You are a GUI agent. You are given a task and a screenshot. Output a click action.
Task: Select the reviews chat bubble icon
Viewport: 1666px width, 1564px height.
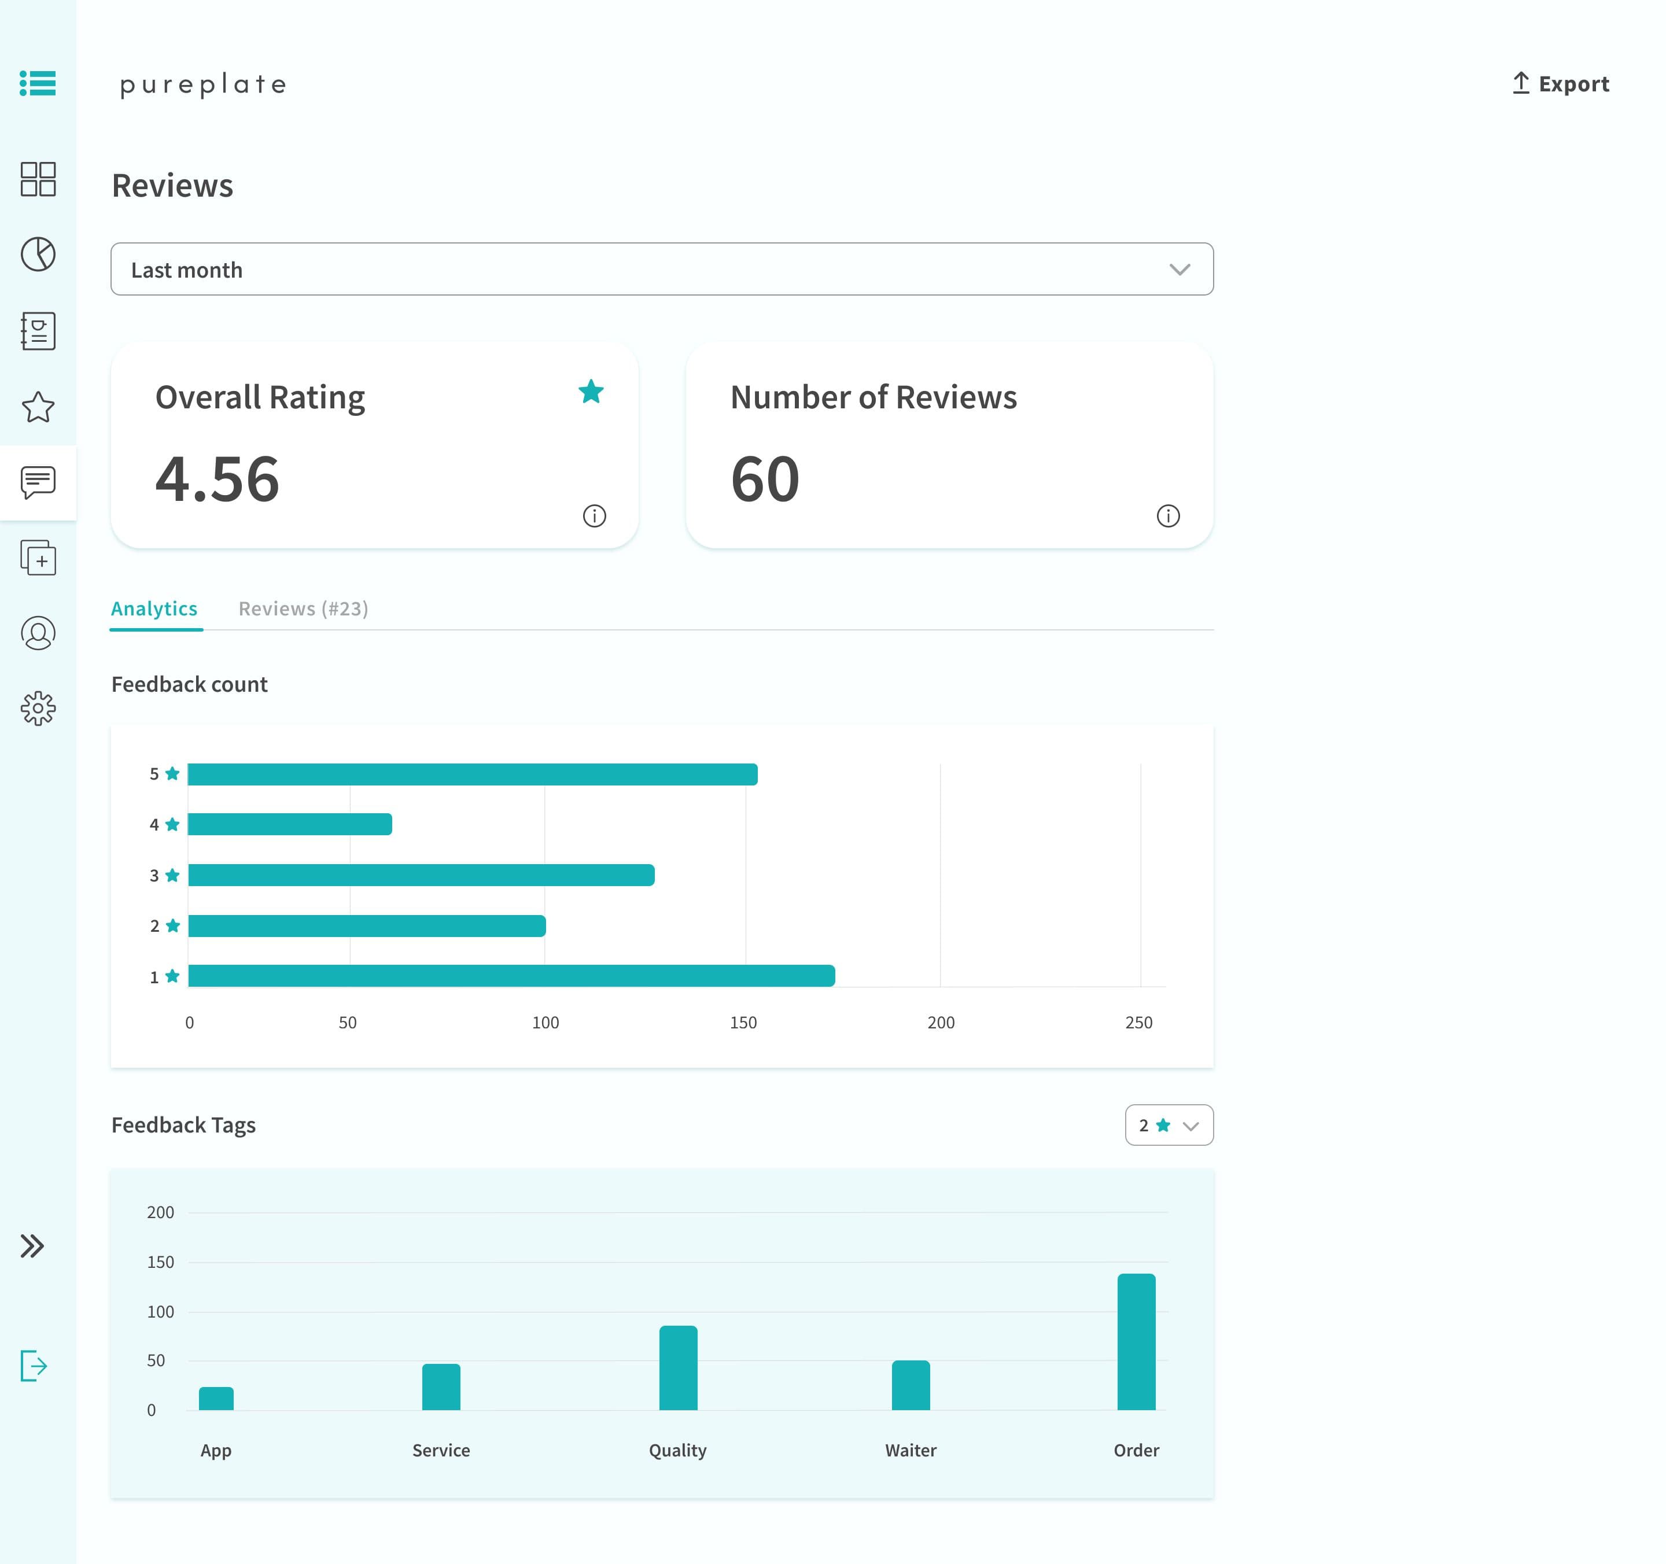(x=38, y=482)
